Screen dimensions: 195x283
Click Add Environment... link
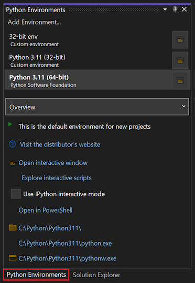click(34, 22)
